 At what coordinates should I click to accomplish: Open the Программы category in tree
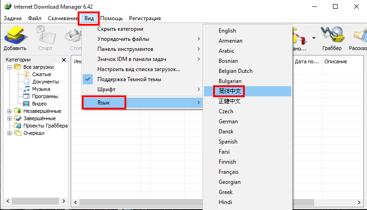(x=45, y=96)
